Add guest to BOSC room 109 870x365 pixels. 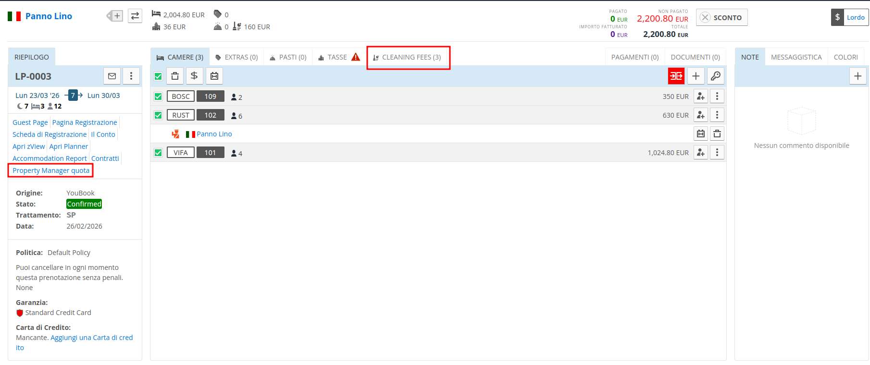pyautogui.click(x=700, y=97)
